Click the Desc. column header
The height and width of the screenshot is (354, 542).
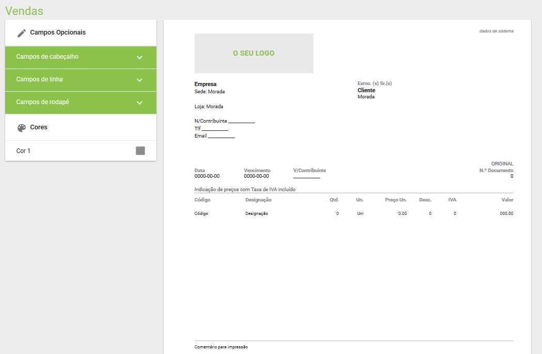coord(425,200)
